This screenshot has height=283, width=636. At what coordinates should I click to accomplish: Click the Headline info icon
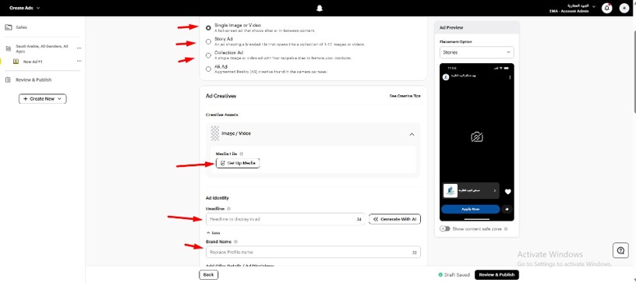point(229,209)
